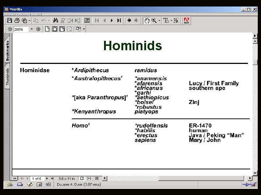Switch to Continuous page layout
Viewport: 261px width, 195px height.
(x=89, y=178)
